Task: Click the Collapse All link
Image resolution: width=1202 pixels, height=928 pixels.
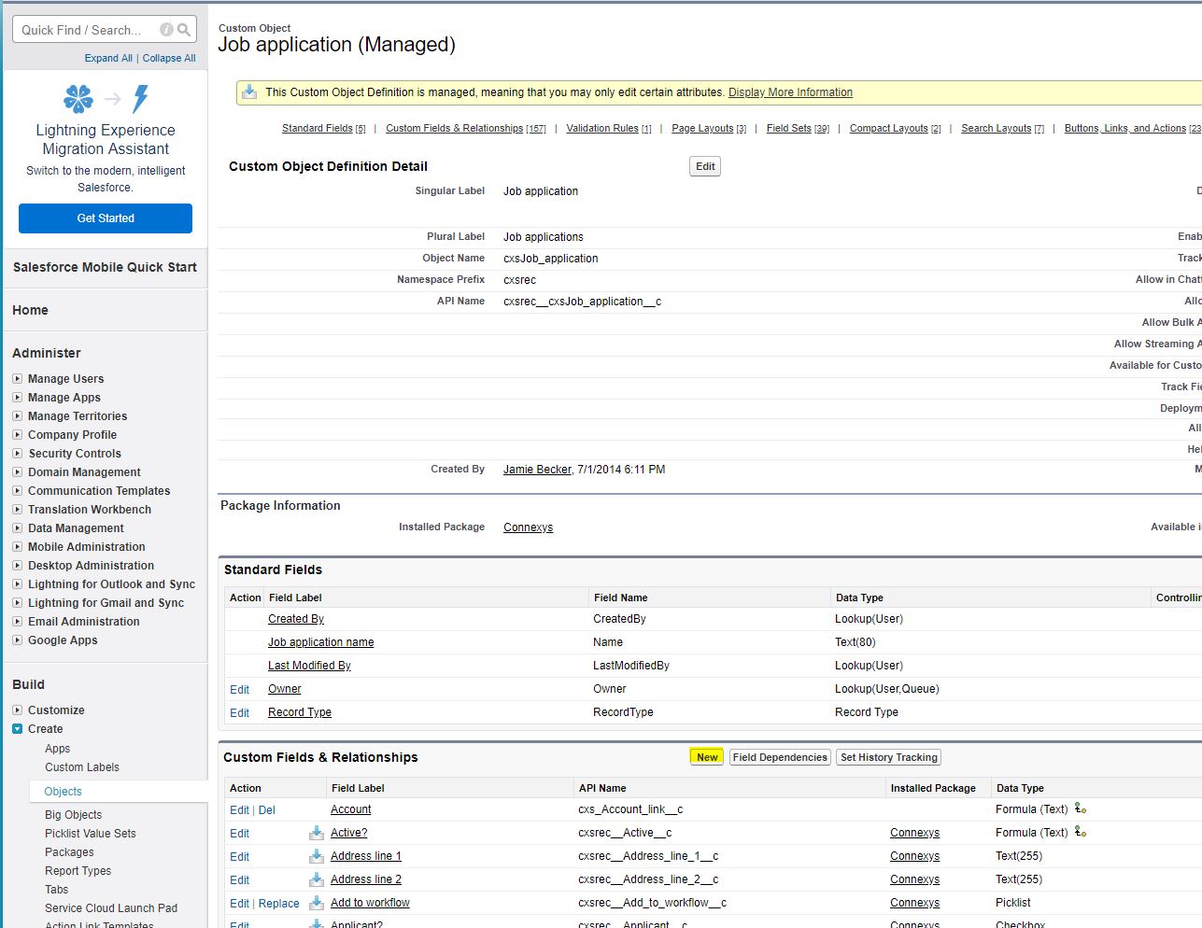Action: [x=169, y=58]
